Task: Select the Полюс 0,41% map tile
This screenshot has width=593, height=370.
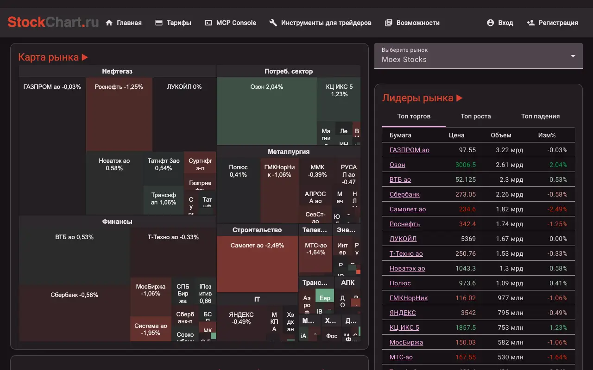Action: tap(238, 191)
